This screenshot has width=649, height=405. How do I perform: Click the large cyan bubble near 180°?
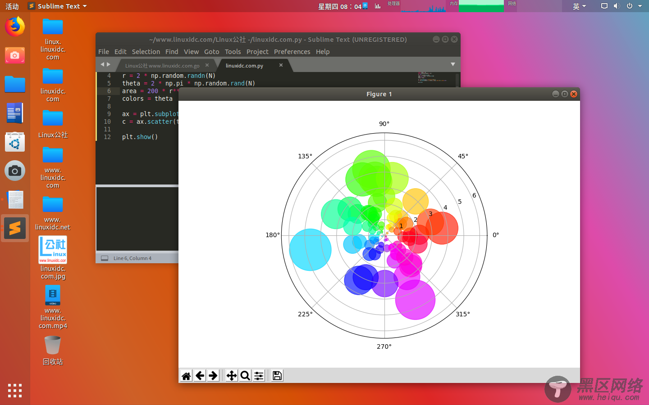pyautogui.click(x=310, y=250)
